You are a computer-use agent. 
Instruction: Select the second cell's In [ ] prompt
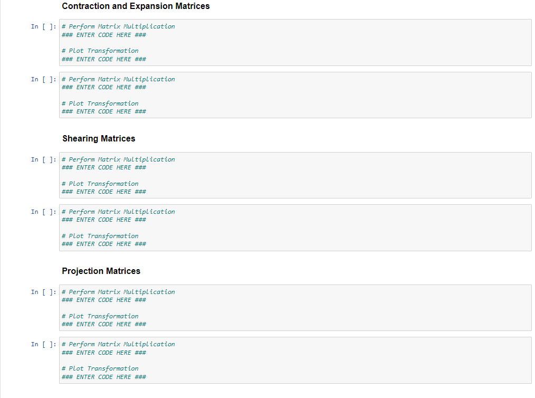42,79
